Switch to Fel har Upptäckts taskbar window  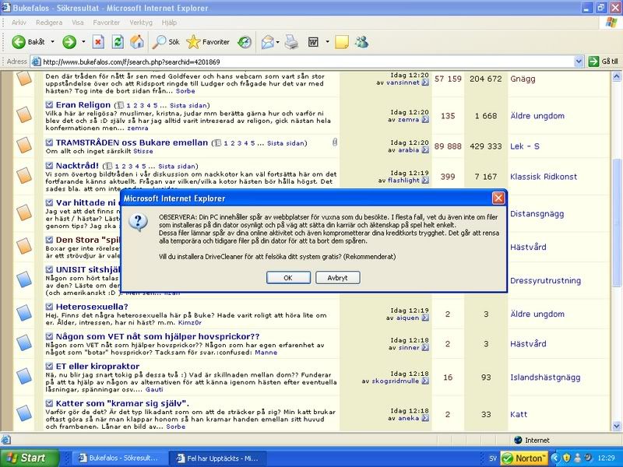(x=217, y=458)
